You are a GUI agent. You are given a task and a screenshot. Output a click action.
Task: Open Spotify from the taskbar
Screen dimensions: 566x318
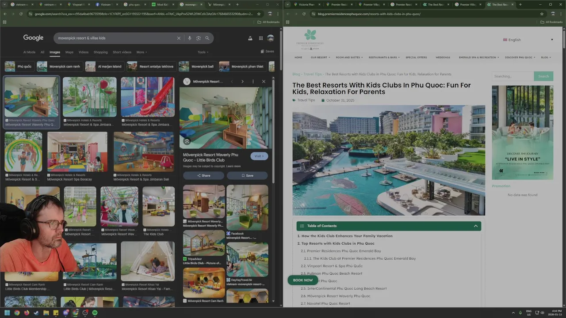(95, 313)
